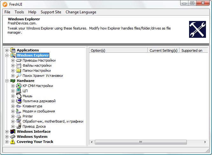Click the Option(s) column header

coord(118,51)
